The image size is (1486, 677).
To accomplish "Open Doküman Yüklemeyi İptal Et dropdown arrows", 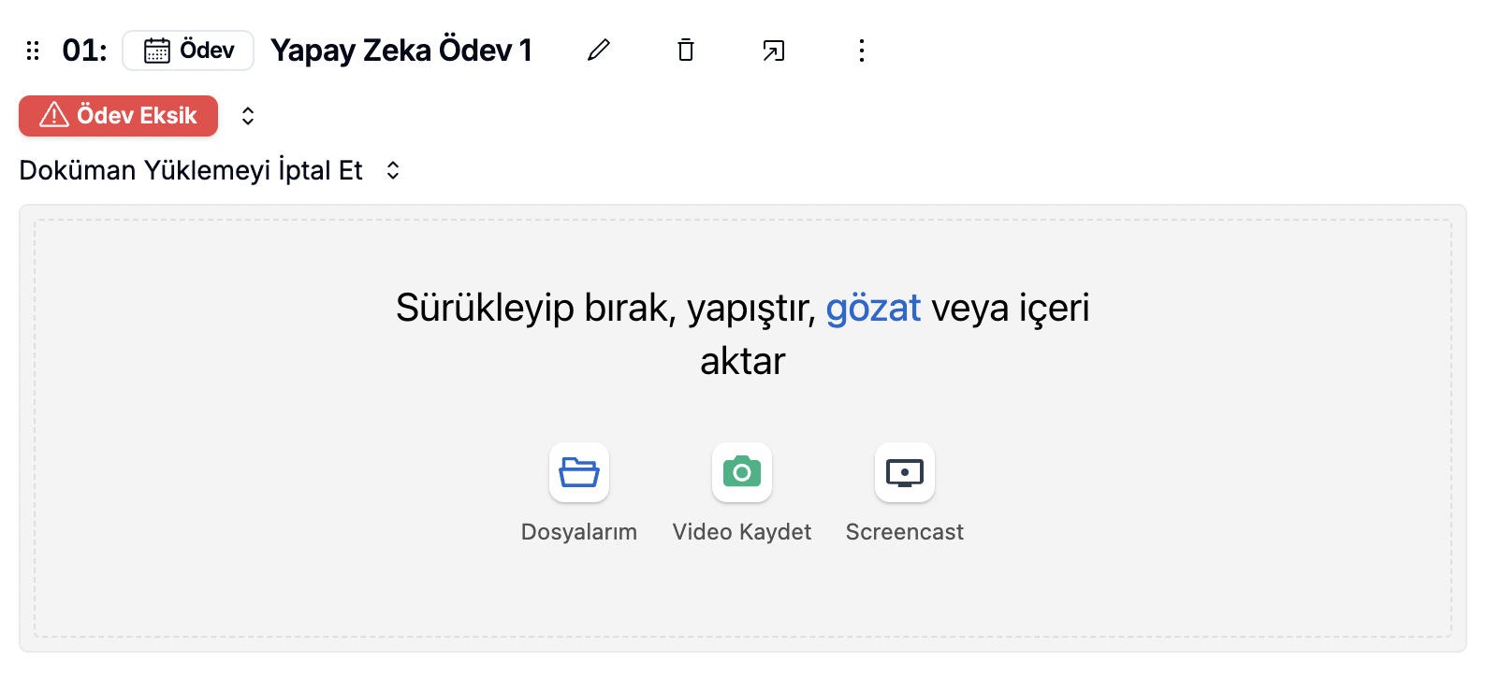I will [393, 170].
